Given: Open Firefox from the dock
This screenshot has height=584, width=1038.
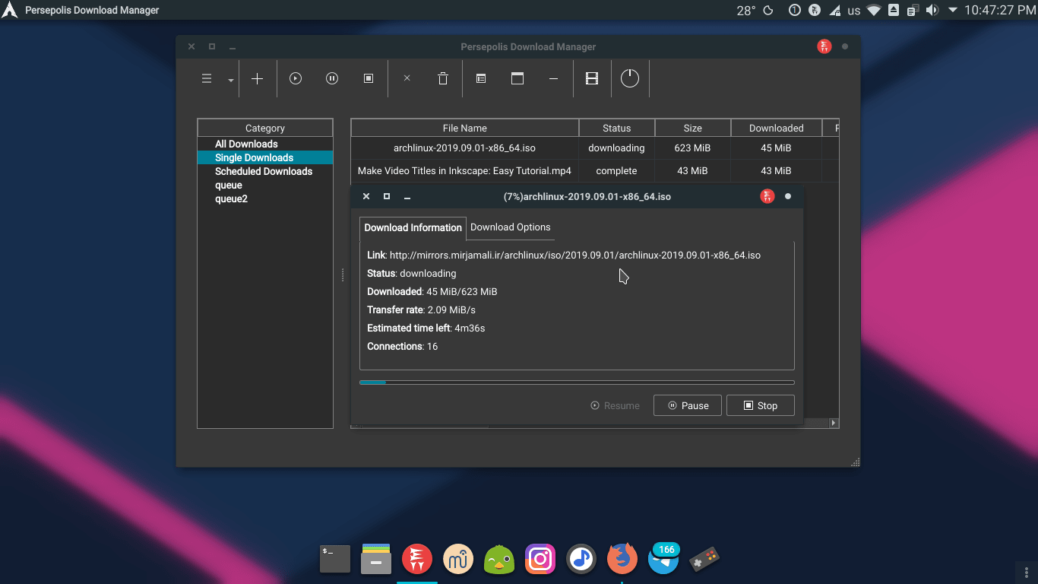Looking at the screenshot, I should point(622,559).
